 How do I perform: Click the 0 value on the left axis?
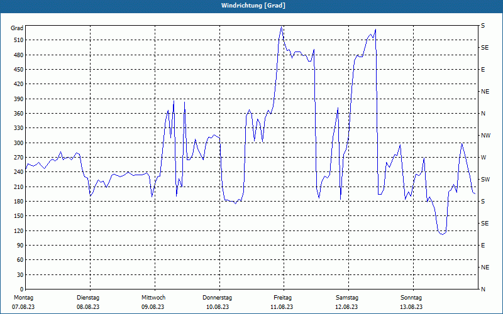tap(22, 290)
